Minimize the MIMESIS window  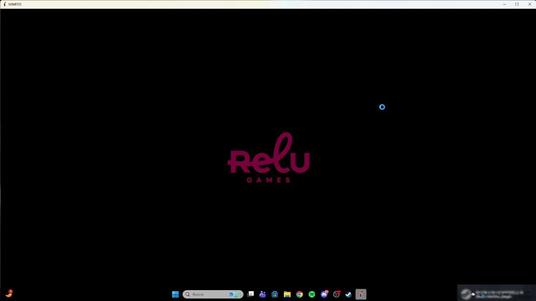(x=505, y=4)
